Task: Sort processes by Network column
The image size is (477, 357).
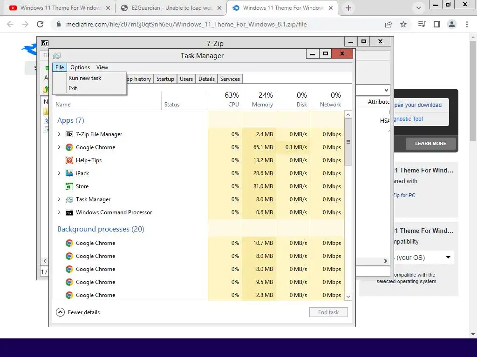Action: 327,99
